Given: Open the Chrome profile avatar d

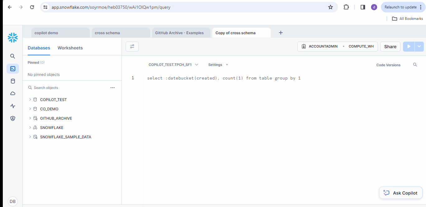Looking at the screenshot, I should 374,7.
